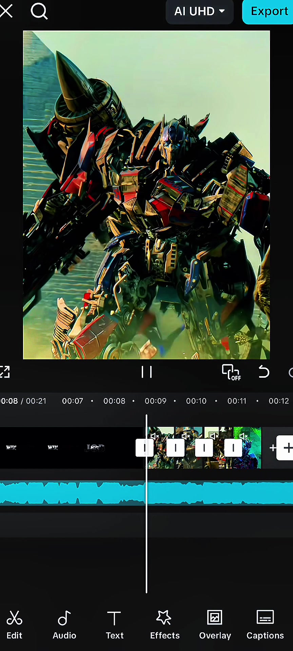The width and height of the screenshot is (293, 651).
Task: Tap the 00:12 ruler timestamp
Action: click(279, 401)
